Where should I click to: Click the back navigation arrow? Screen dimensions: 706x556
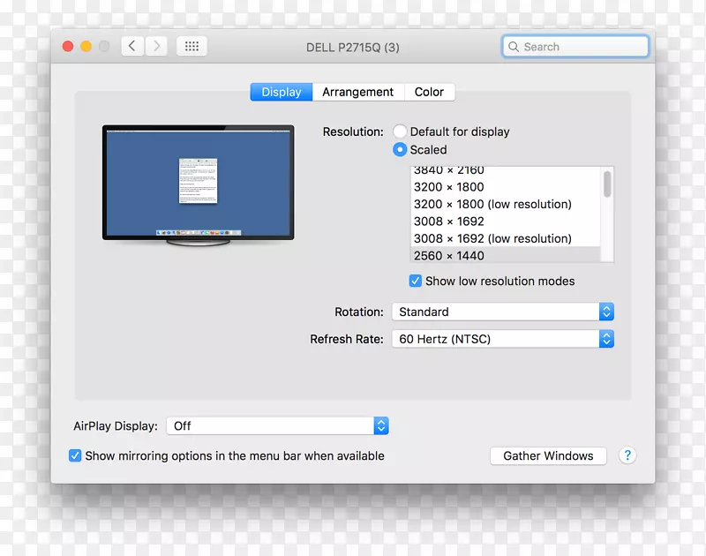pyautogui.click(x=131, y=46)
